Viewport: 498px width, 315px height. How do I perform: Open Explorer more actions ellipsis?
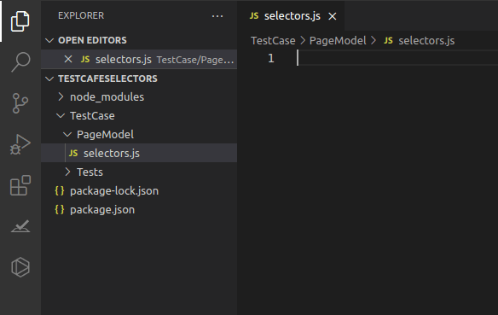(x=217, y=16)
